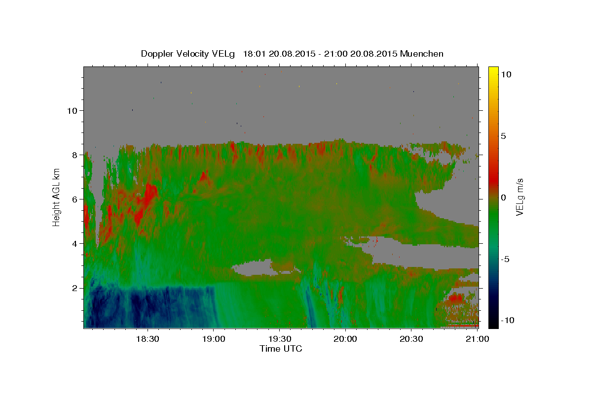Click the colorbar value label 5
Viewport: 592px width, 394px height.
pyautogui.click(x=503, y=136)
